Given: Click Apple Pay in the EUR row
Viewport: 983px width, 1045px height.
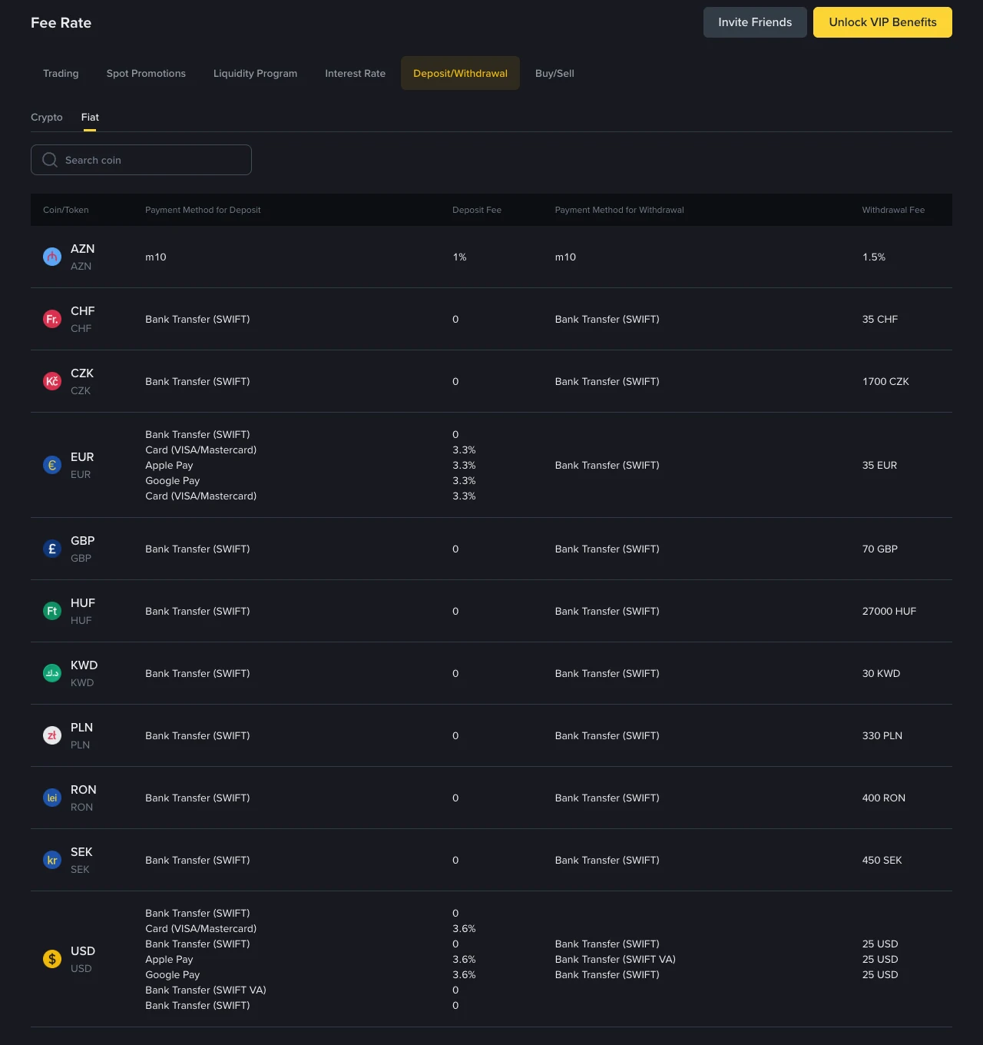Looking at the screenshot, I should 169,465.
